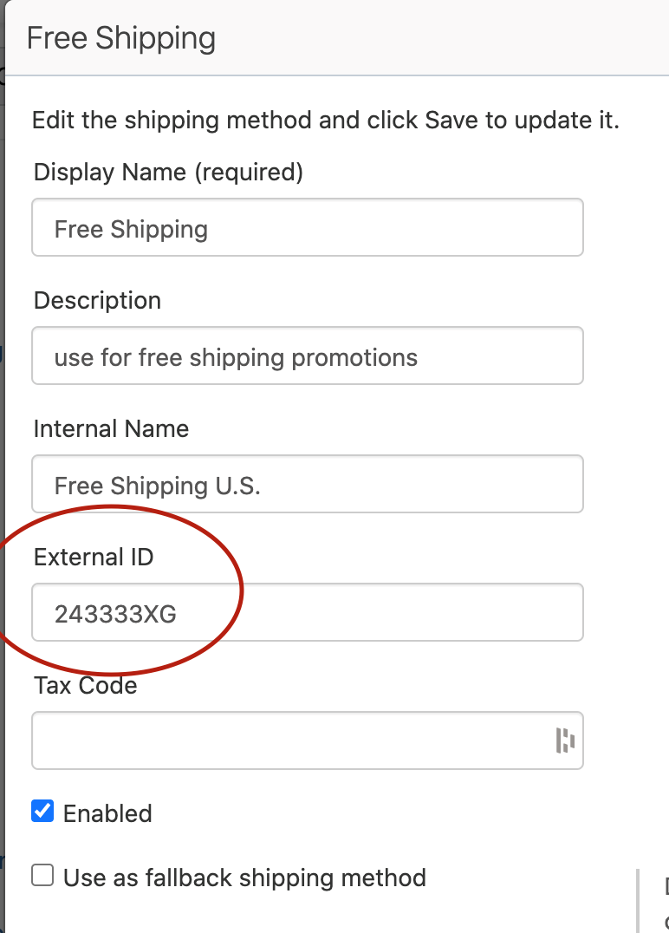Viewport: 669px width, 933px height.
Task: Click into the Description text box
Action: click(x=485, y=356)
